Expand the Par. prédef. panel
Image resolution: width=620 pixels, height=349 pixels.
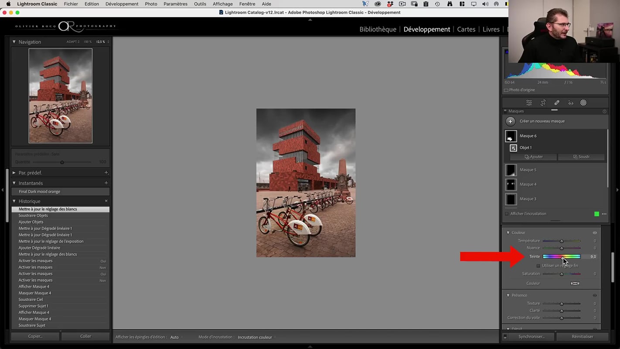14,173
